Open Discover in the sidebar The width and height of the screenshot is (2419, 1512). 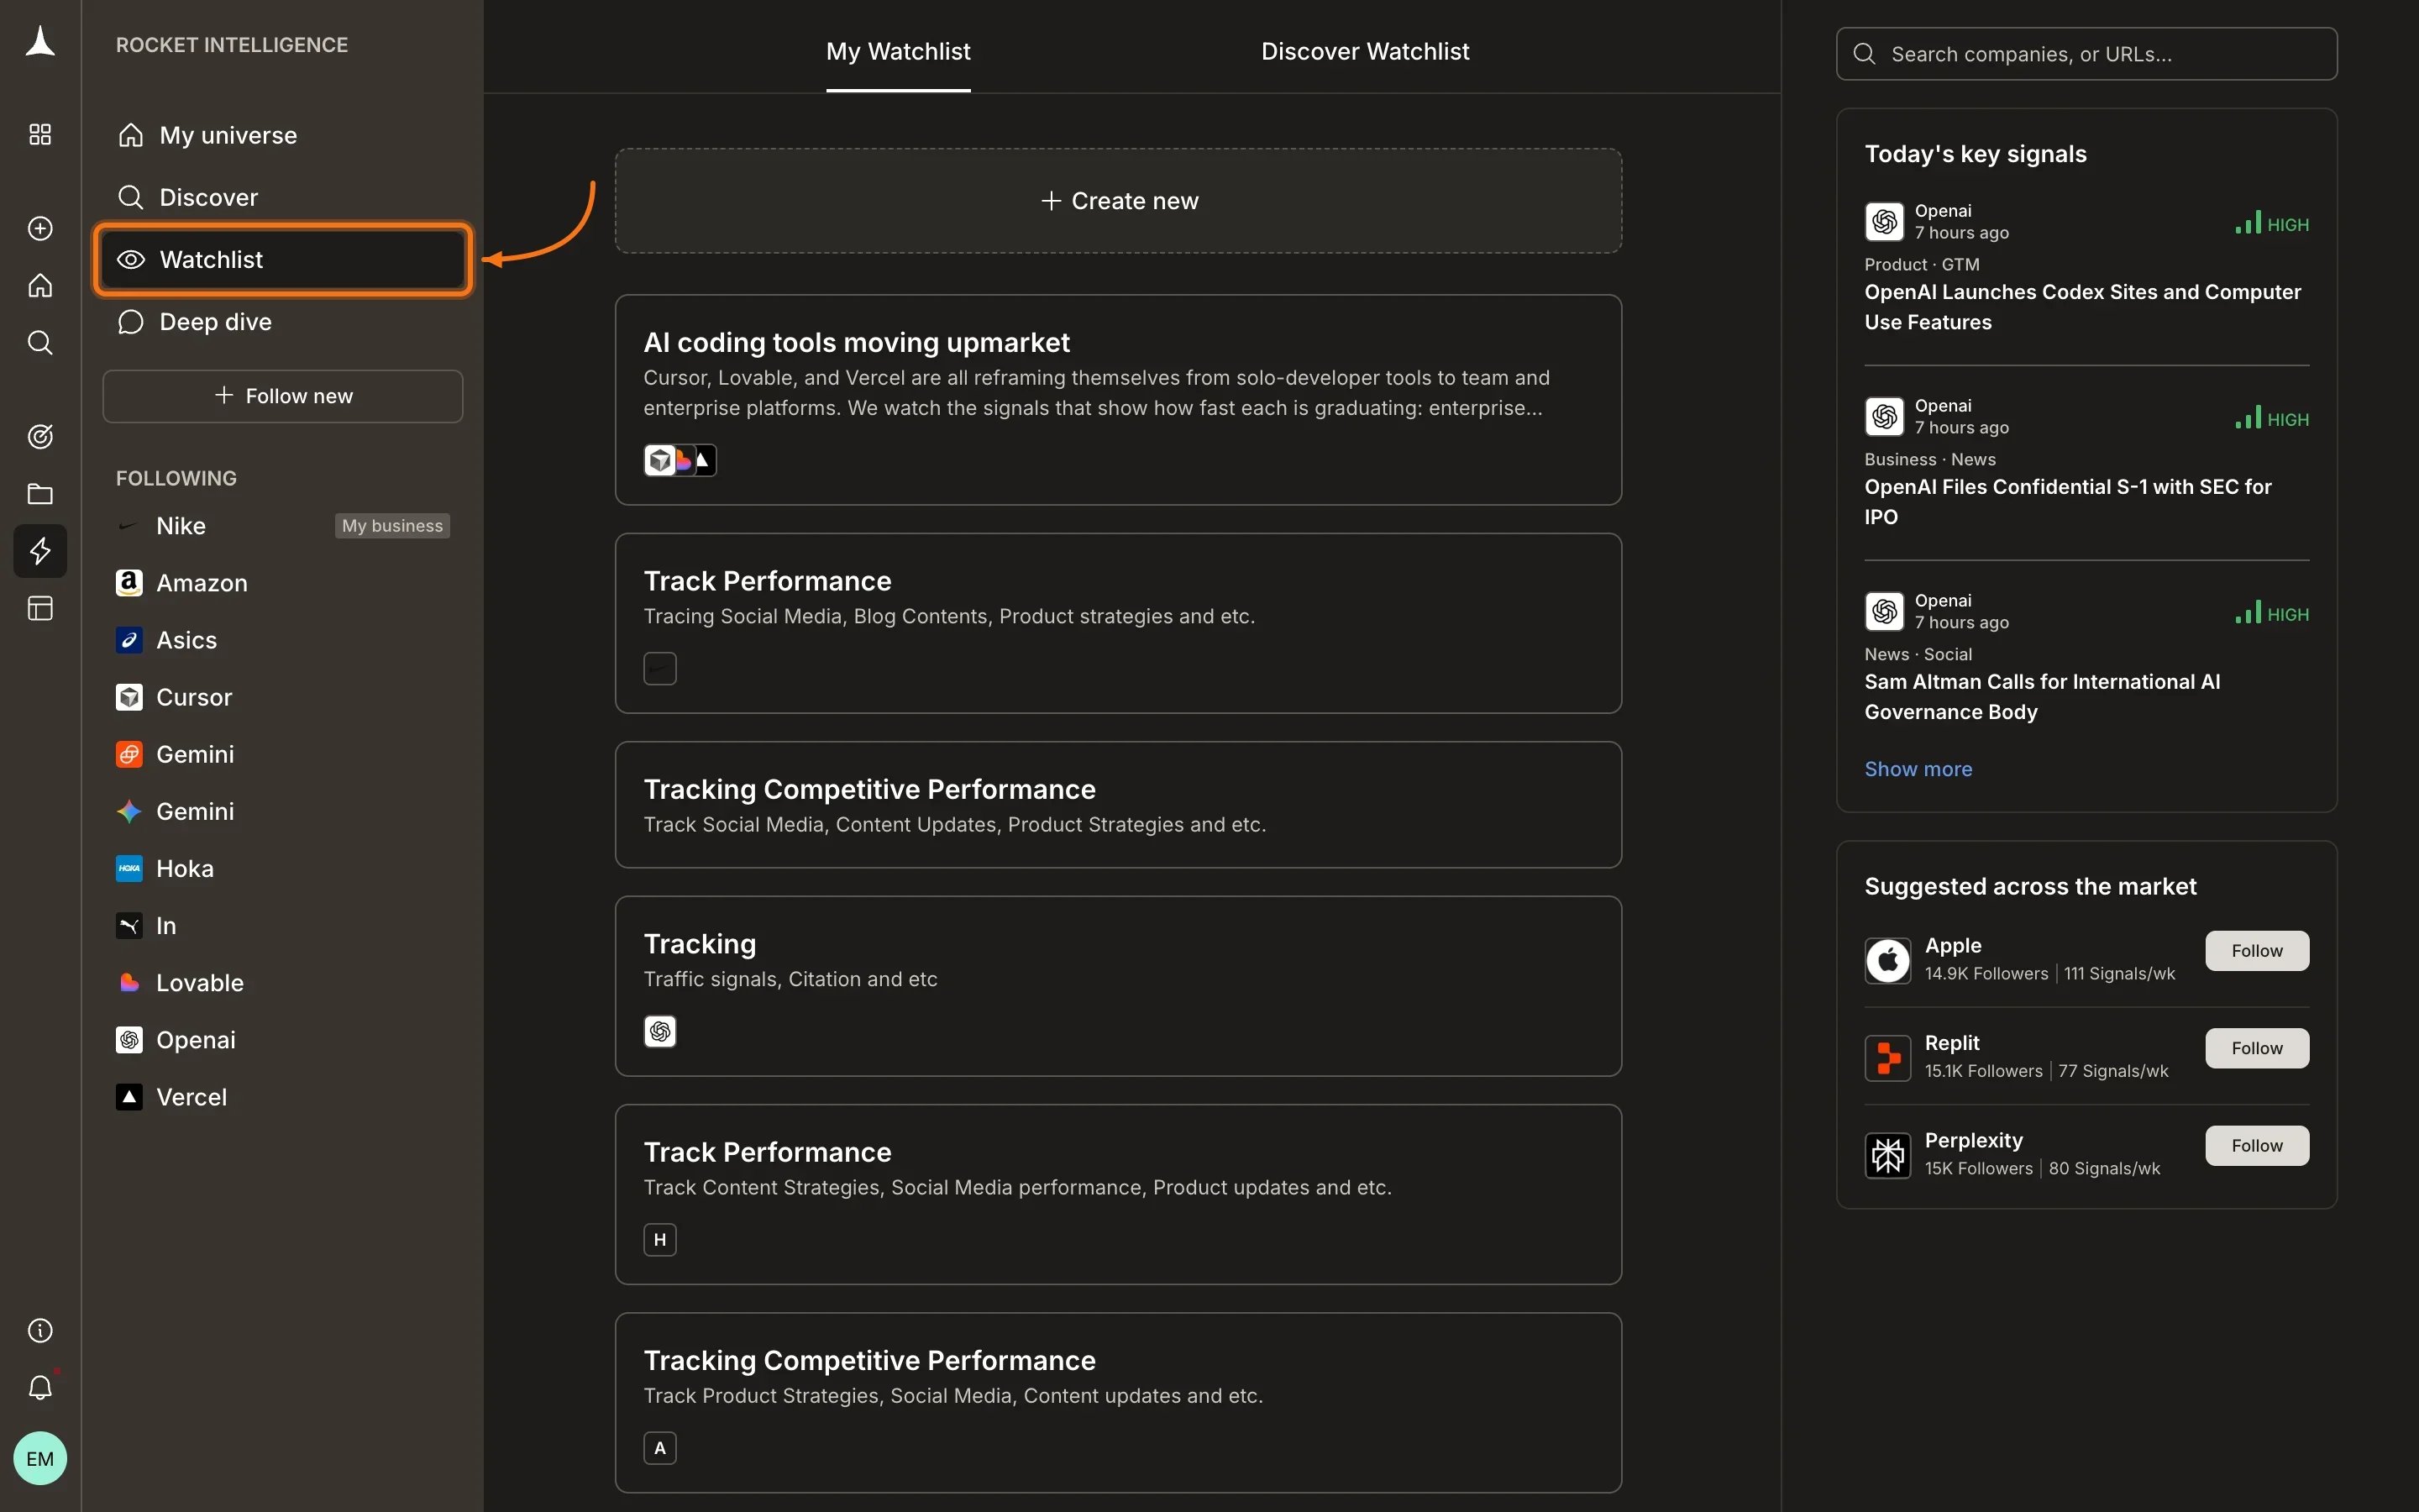[283, 197]
